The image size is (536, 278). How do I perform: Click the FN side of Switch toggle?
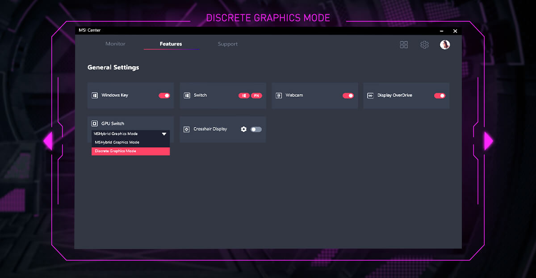256,95
